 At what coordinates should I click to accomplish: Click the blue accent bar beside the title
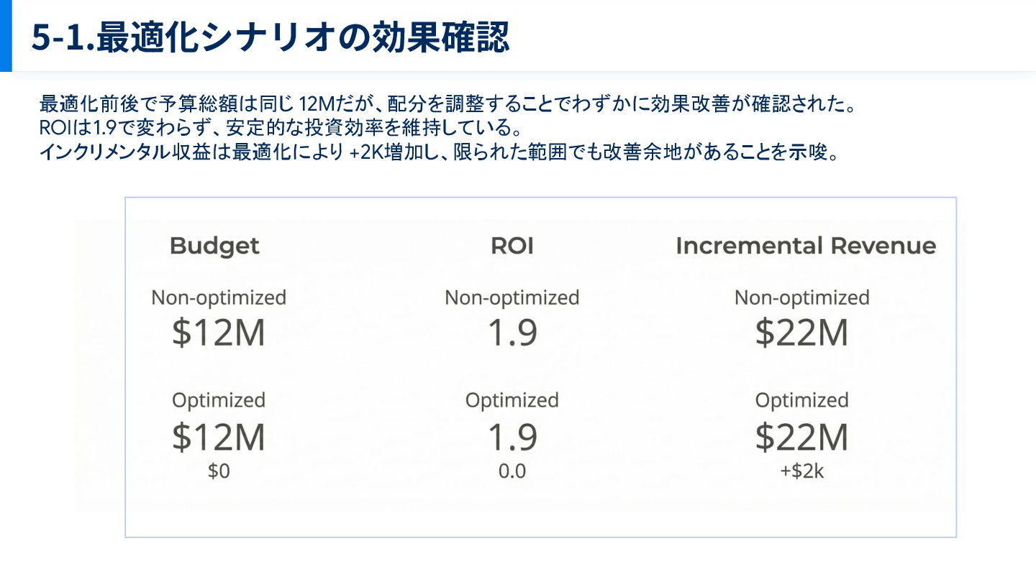(6, 36)
